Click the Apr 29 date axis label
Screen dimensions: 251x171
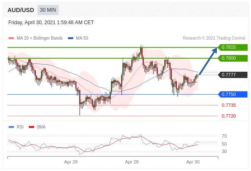132,162
